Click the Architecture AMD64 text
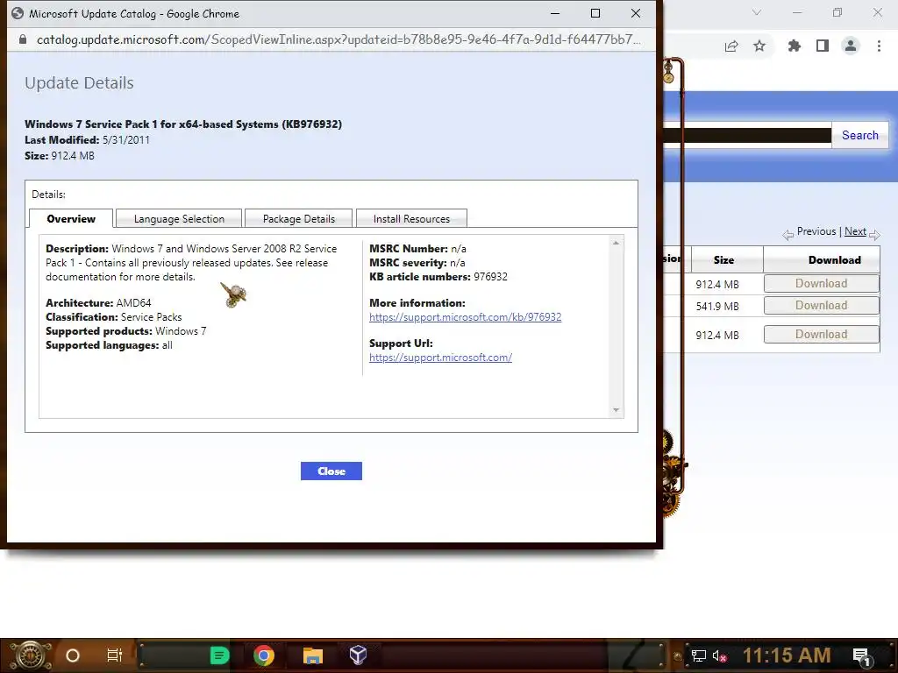Viewport: 898px width, 673px height. click(x=98, y=302)
